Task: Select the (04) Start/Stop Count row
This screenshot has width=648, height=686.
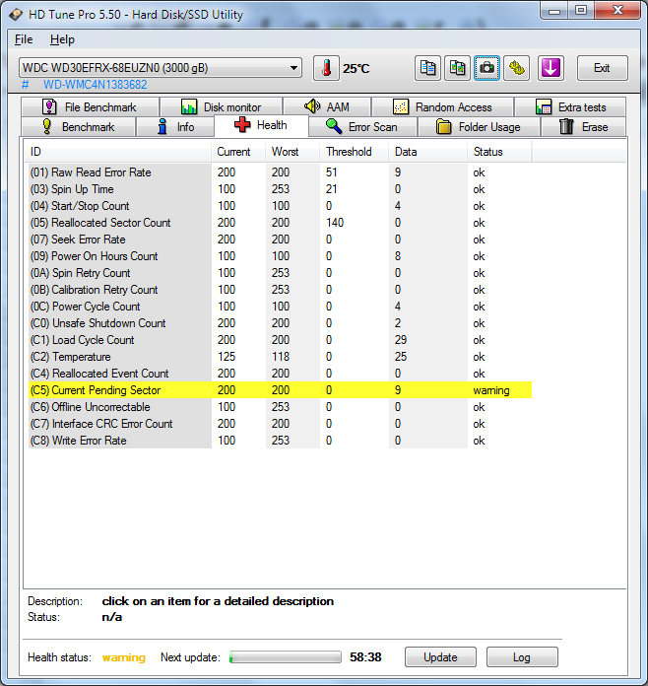Action: [x=281, y=206]
